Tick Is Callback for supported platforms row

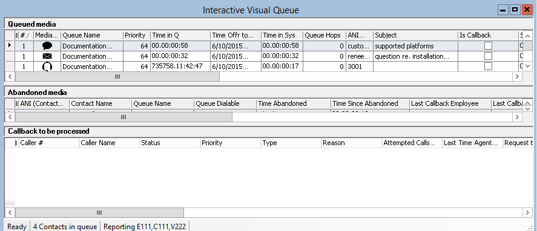point(488,46)
